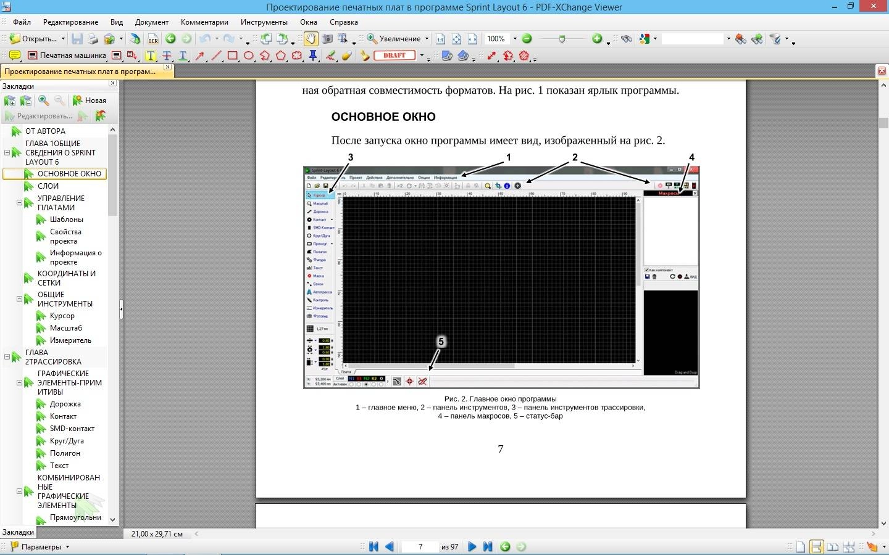
Task: Click the zoom slider handle
Action: coord(562,39)
